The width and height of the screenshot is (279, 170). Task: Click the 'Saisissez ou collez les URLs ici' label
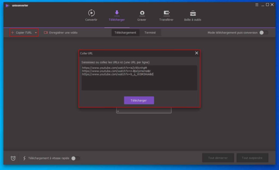[115, 62]
